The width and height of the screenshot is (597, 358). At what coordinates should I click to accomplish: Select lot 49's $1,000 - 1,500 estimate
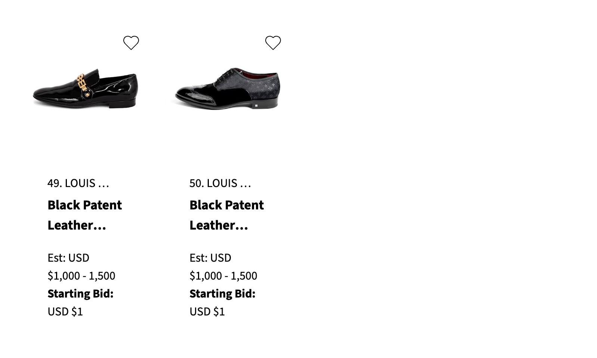coord(81,276)
